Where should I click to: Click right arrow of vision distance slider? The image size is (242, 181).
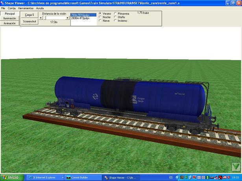point(67,18)
